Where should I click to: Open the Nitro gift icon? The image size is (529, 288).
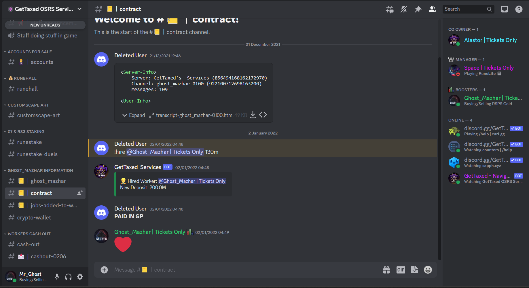(386, 270)
